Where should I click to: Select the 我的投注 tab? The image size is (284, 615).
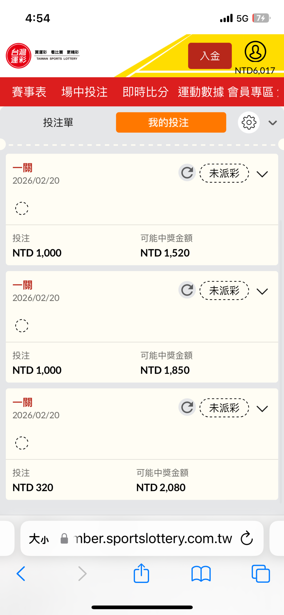pyautogui.click(x=171, y=123)
